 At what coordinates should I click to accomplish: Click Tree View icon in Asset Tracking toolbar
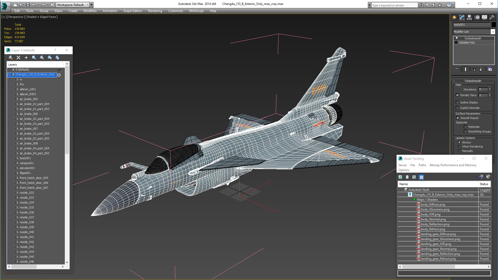(414, 177)
